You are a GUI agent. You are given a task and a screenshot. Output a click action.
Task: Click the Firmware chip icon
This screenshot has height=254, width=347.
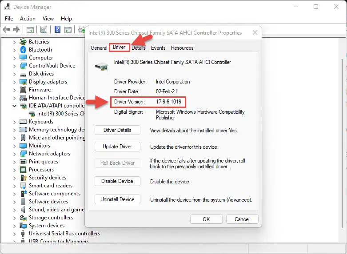click(x=23, y=90)
